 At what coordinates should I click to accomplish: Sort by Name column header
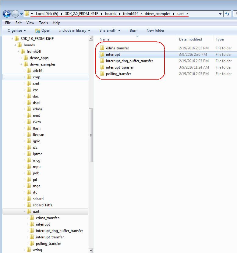click(x=104, y=39)
